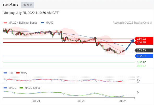
Task: Click the green 161.67 support level label
Action: pyautogui.click(x=141, y=66)
